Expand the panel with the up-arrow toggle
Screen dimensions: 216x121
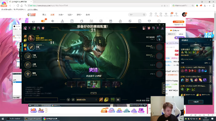click(93, 93)
